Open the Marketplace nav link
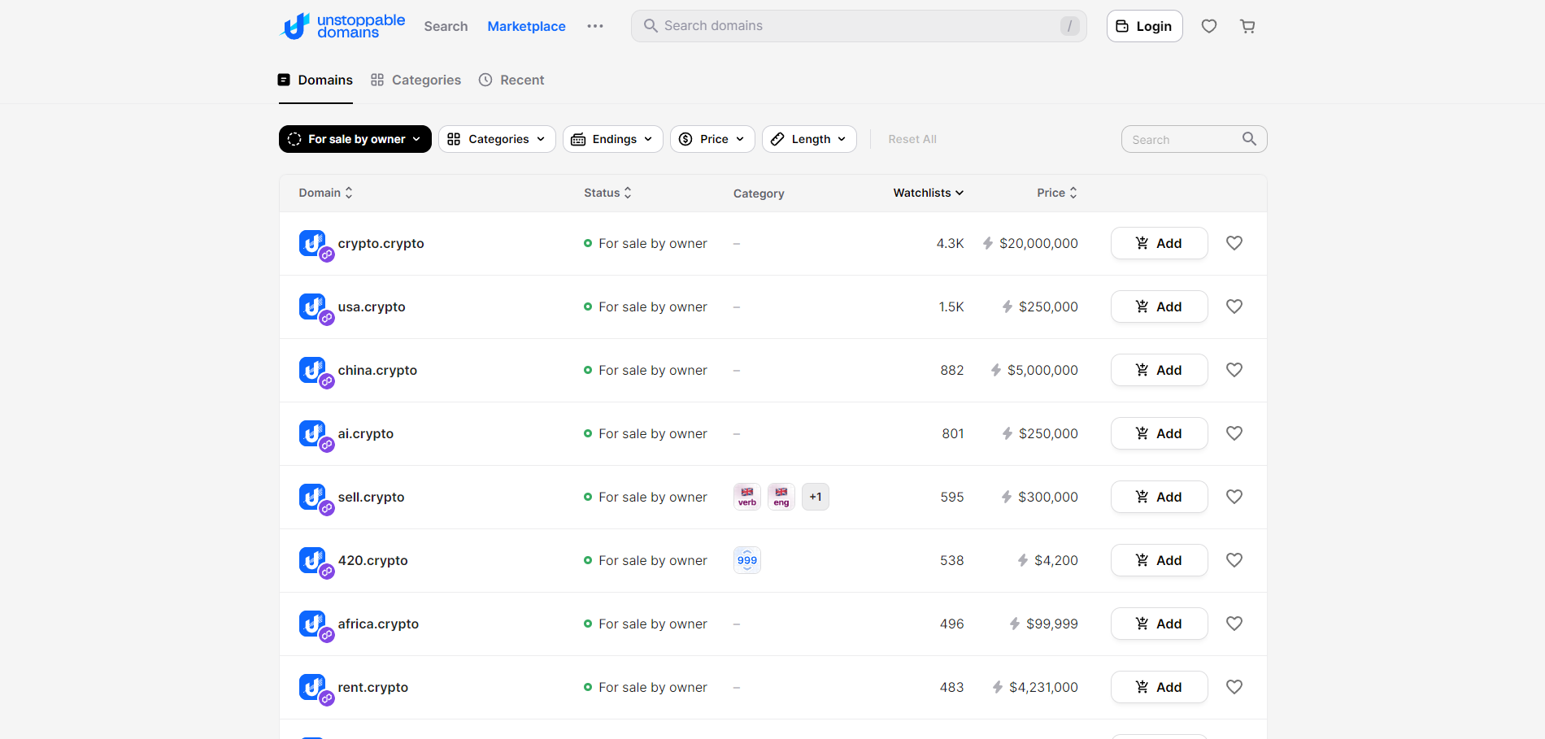This screenshot has height=739, width=1545. (x=526, y=26)
